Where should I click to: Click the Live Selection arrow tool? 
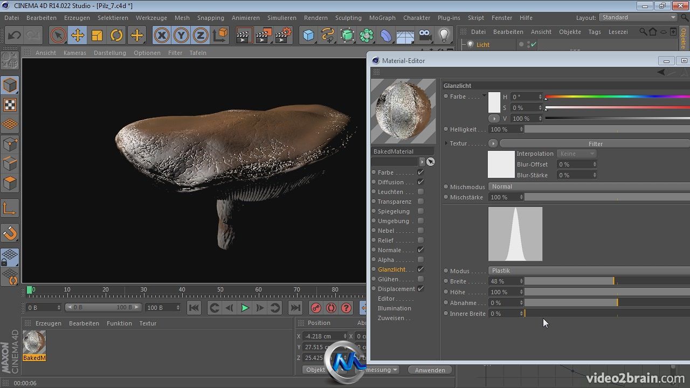(x=58, y=36)
